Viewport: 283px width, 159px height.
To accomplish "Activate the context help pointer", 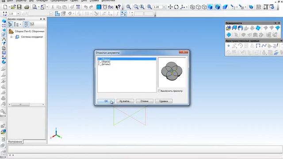I will [x=118, y=7].
